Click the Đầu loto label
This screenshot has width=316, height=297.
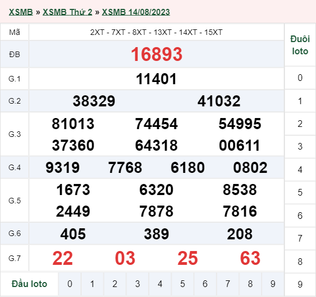click(29, 284)
